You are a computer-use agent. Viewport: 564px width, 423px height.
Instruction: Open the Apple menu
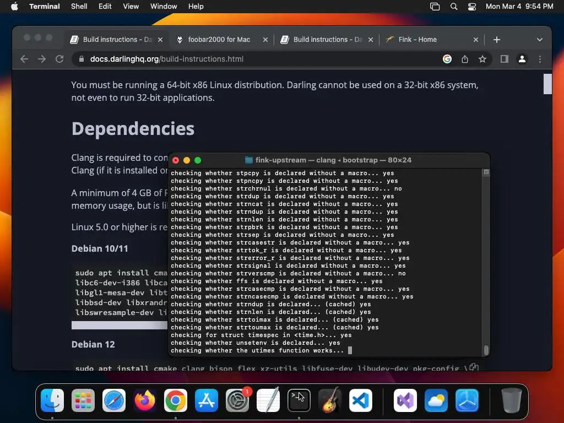(14, 6)
